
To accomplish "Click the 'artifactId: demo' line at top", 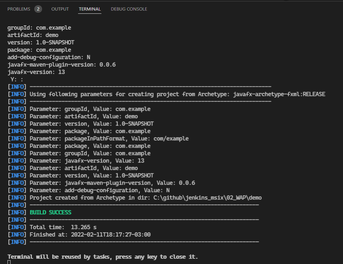I will (33, 35).
